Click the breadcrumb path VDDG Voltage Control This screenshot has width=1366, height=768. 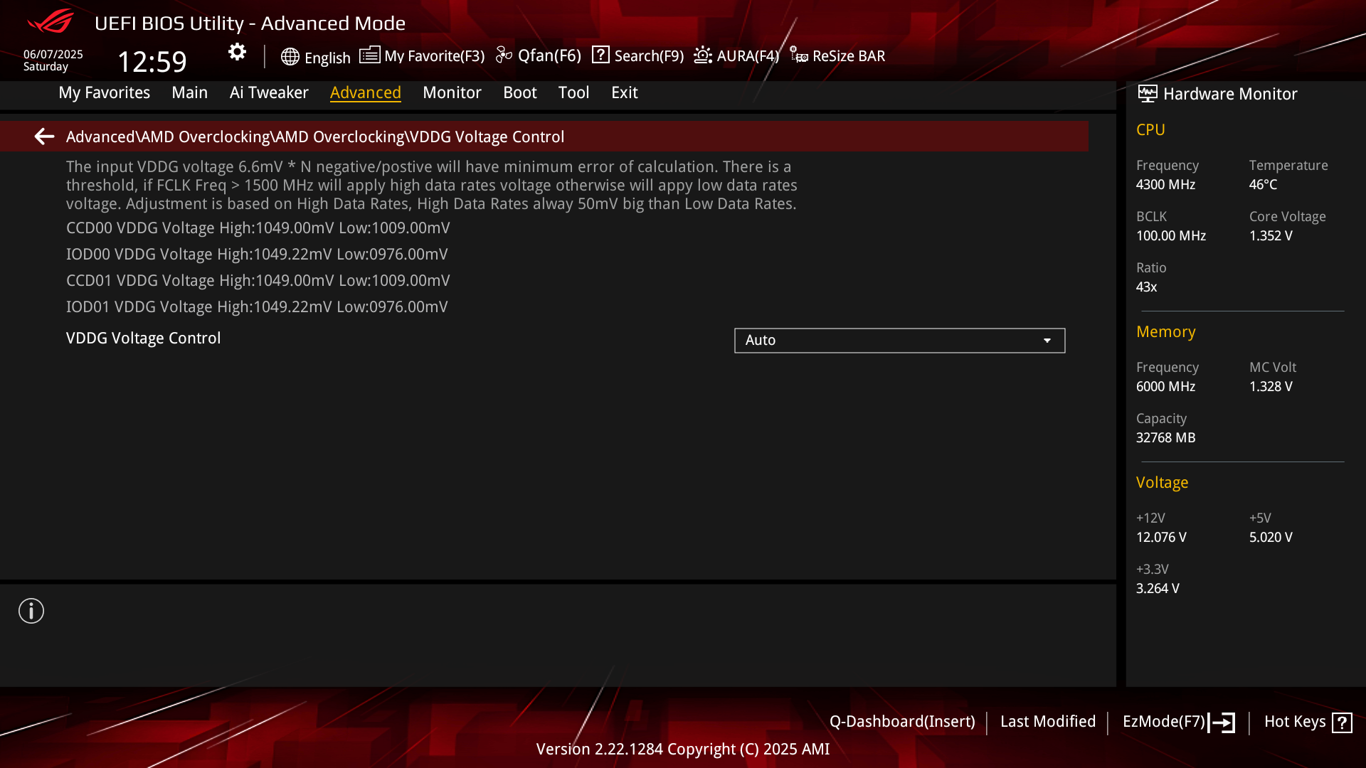click(487, 137)
